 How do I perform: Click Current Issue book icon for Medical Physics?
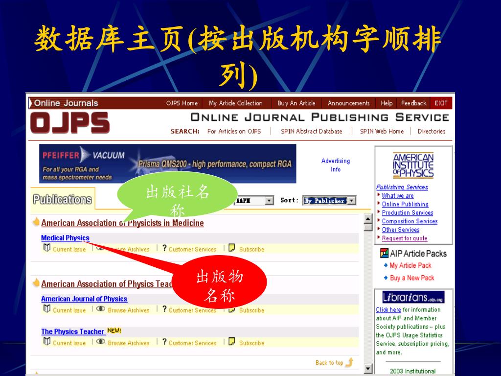click(x=47, y=248)
